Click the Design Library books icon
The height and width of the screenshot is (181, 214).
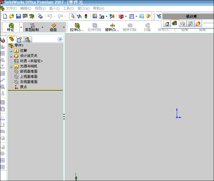coord(174,23)
